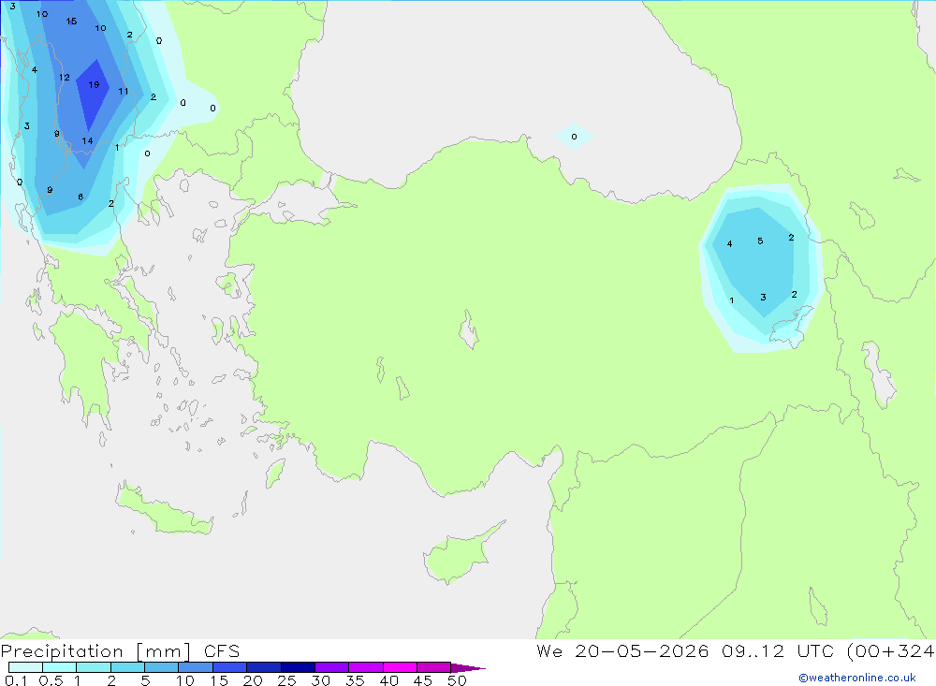The height and width of the screenshot is (686, 936).
Task: Select the 25–30 mm navy legend swatch
Action: tap(298, 667)
